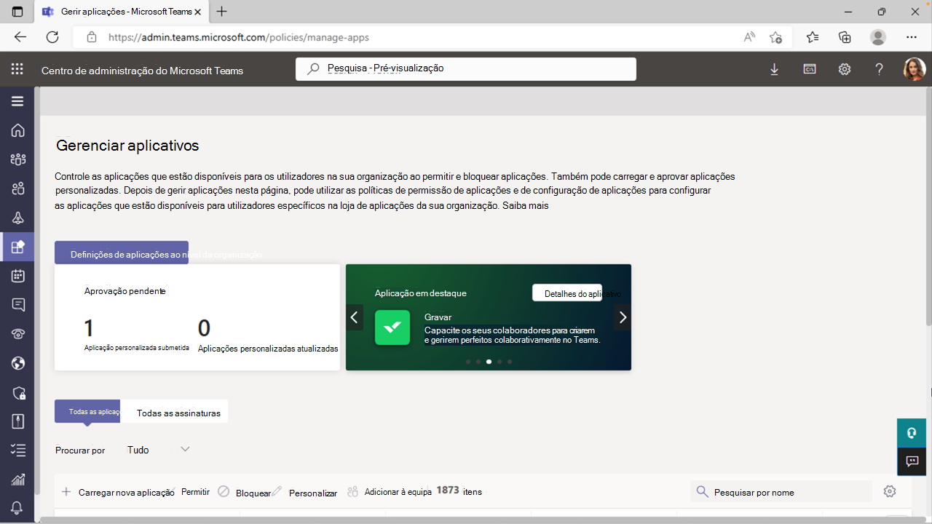Focus the Pesquisar por nome field
Viewport: 932px width, 524px height.
781,492
